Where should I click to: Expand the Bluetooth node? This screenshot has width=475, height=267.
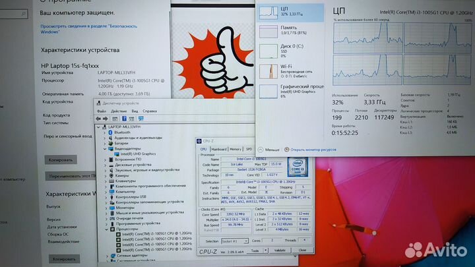pos(105,133)
